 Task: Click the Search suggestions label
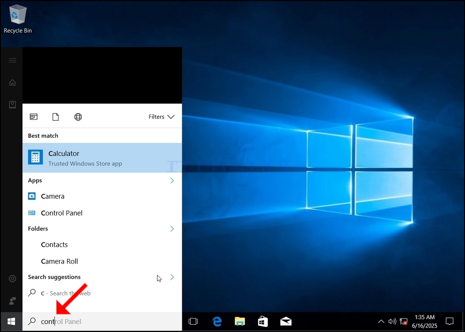(54, 277)
